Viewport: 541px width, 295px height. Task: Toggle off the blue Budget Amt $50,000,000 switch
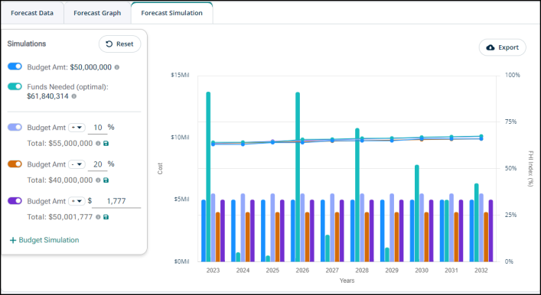(x=15, y=66)
